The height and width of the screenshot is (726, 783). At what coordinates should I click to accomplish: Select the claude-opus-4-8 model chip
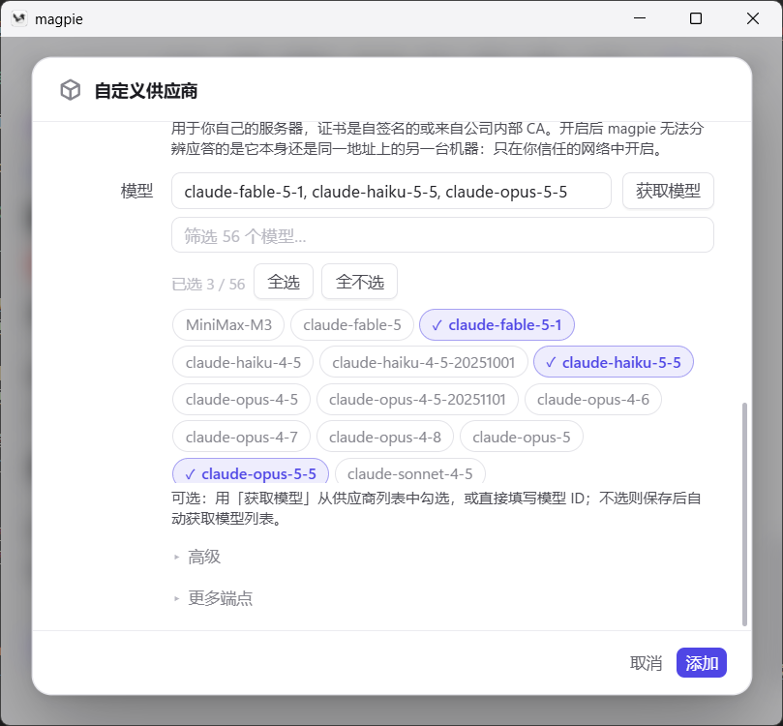click(385, 437)
